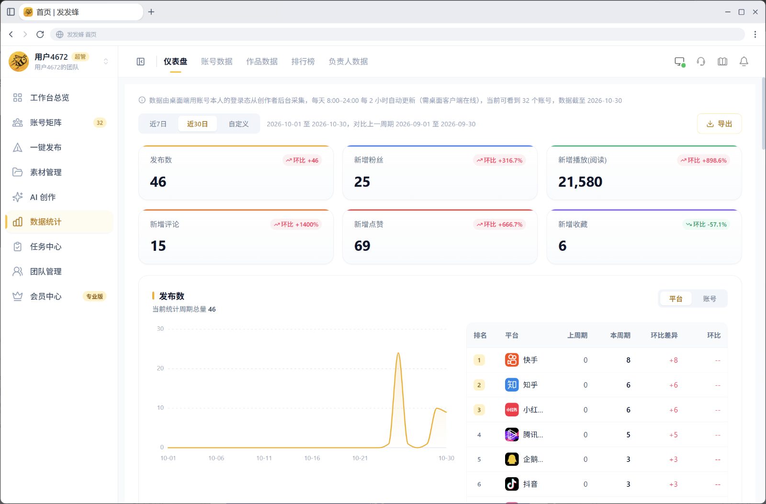Collapse the sidebar with the panel icon
Image resolution: width=766 pixels, height=504 pixels.
click(141, 62)
